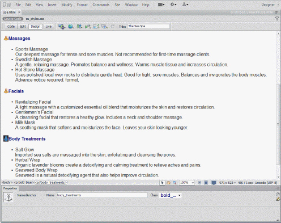The height and width of the screenshot is (223, 281).
Task: Toggle Live view on
Action: 49,27
